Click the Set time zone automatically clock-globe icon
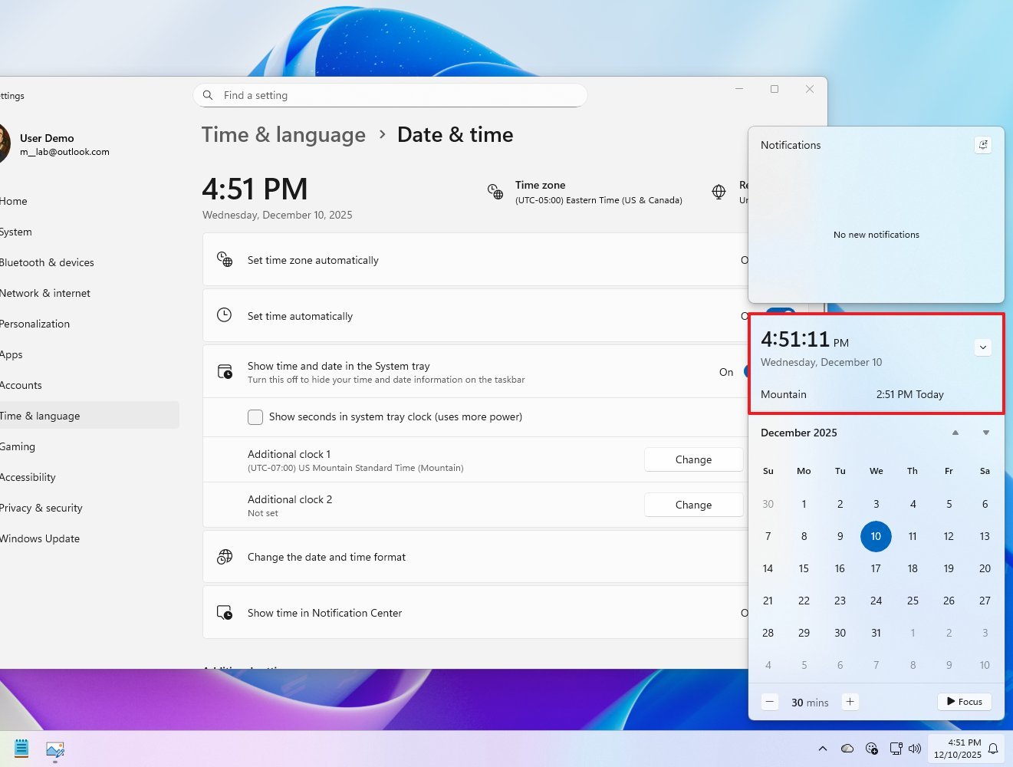 pyautogui.click(x=224, y=260)
